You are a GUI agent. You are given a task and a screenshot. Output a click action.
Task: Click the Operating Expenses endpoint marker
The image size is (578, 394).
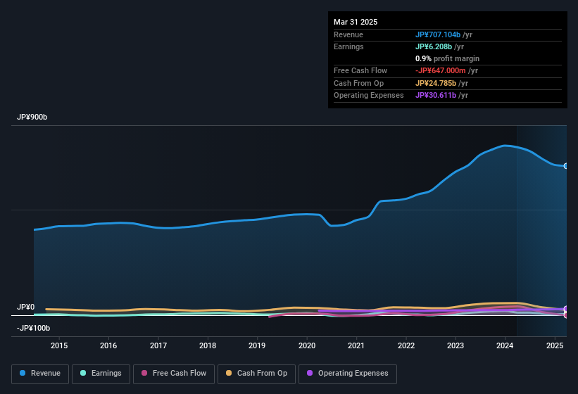tap(566, 309)
